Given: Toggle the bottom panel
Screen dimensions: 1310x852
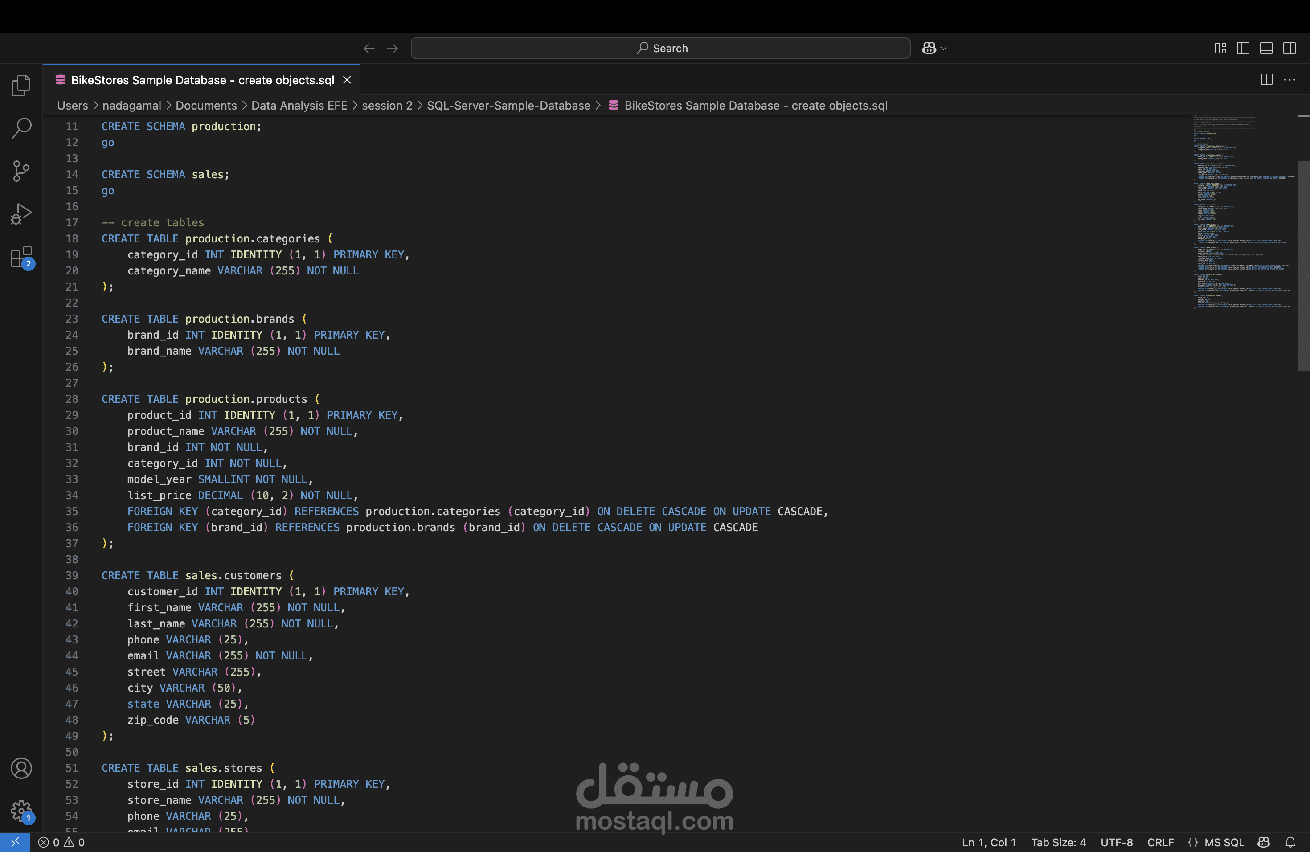Looking at the screenshot, I should 1266,49.
